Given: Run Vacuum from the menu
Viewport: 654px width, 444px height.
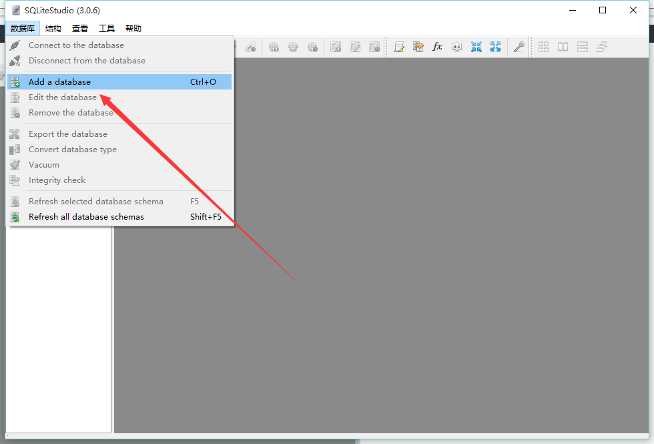Looking at the screenshot, I should tap(119, 165).
